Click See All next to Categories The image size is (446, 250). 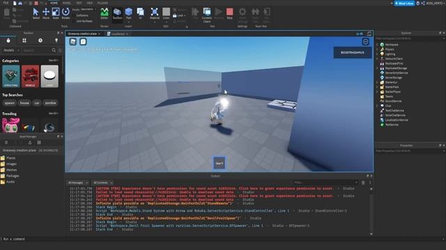tap(53, 60)
